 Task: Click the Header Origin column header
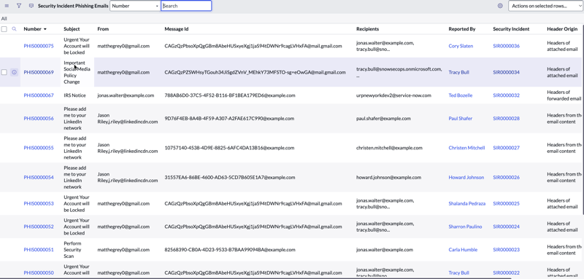pos(562,29)
